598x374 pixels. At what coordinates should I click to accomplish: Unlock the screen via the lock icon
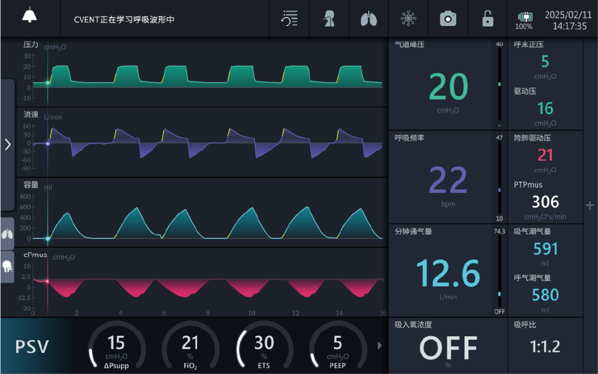pos(487,18)
